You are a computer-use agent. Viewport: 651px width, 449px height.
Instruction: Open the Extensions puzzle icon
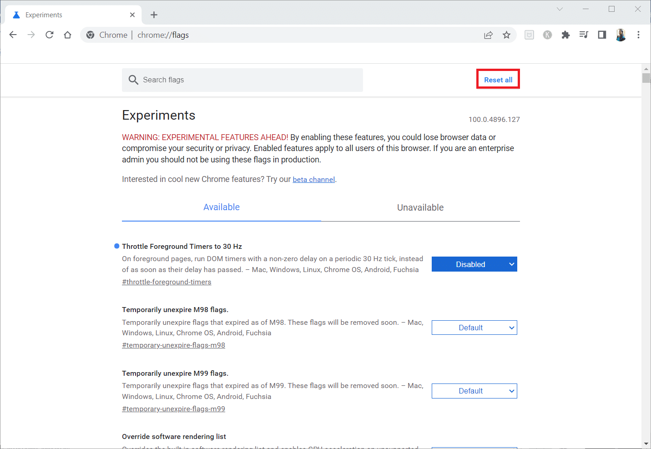(565, 35)
